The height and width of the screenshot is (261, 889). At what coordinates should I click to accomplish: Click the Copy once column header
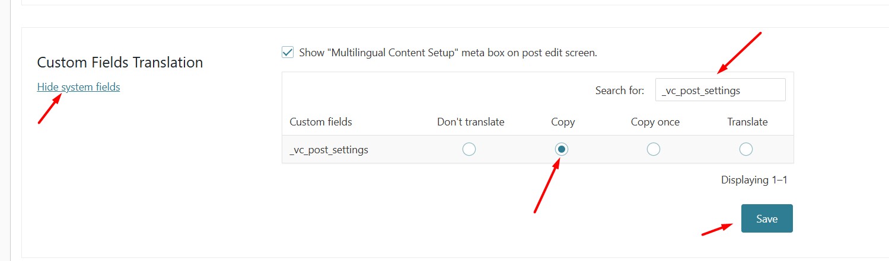[655, 122]
